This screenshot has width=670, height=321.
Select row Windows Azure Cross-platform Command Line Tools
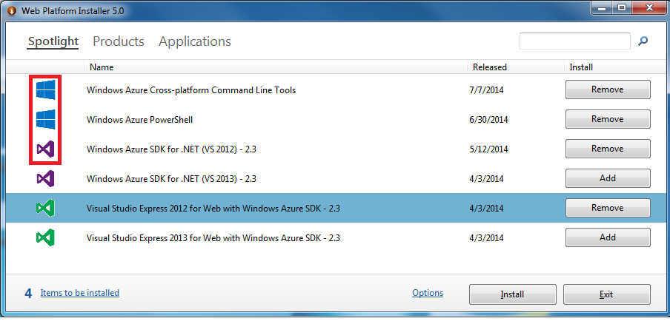(334, 90)
